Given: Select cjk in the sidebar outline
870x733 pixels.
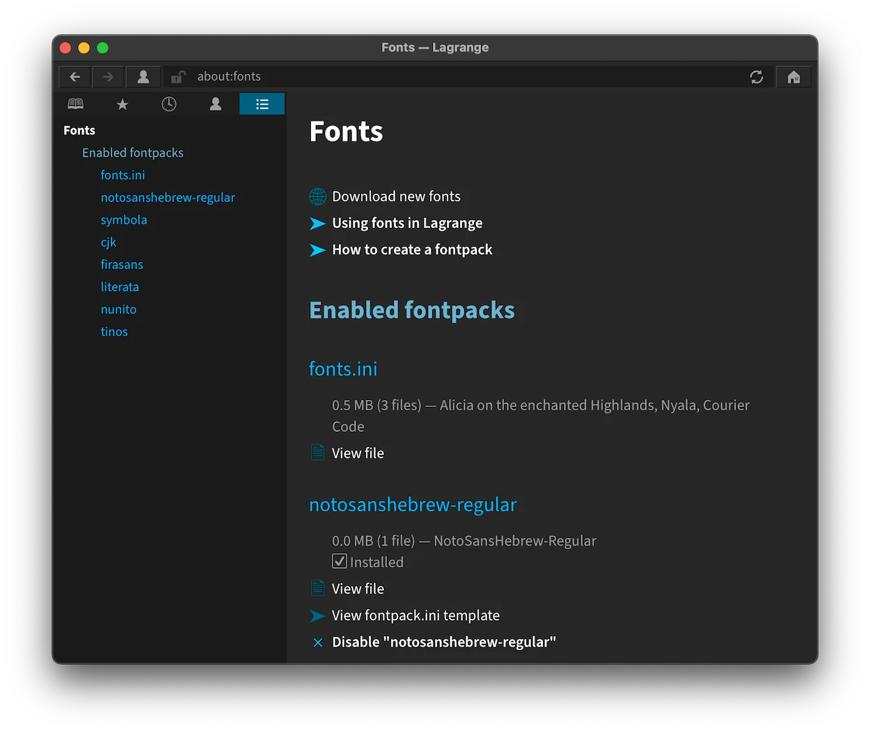Looking at the screenshot, I should pyautogui.click(x=109, y=242).
